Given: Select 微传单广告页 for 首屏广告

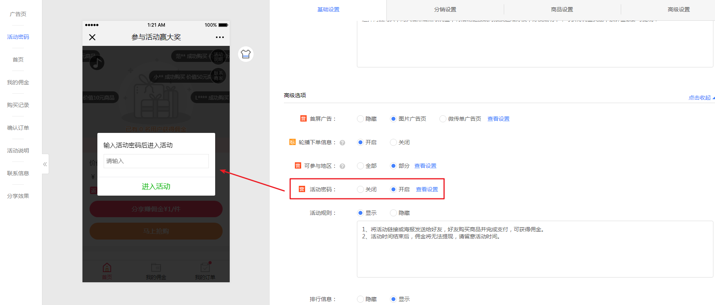Looking at the screenshot, I should (x=443, y=119).
